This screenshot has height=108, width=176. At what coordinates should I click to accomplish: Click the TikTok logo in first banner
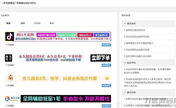10,36
